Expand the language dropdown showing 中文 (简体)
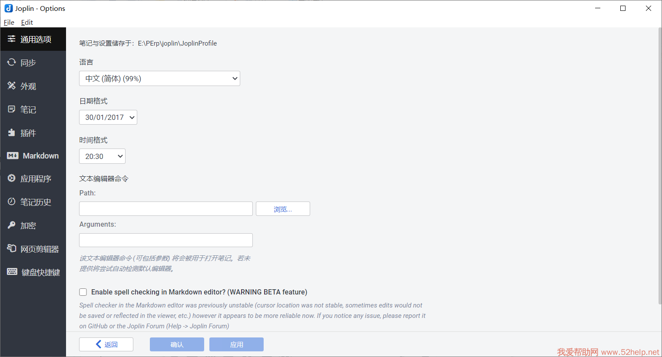 [159, 79]
